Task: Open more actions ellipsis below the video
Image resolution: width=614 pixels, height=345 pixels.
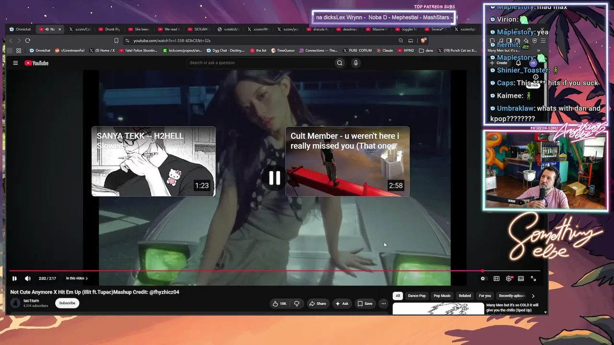Action: tap(383, 303)
